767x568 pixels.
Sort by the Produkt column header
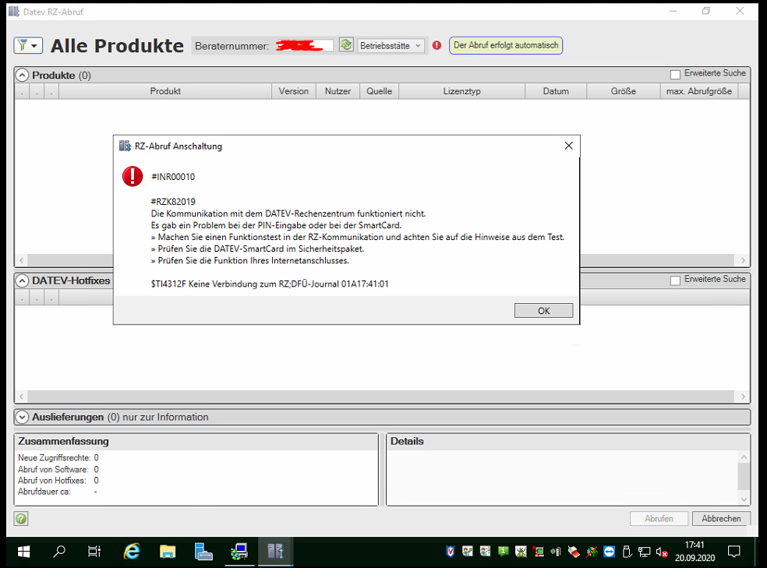165,91
